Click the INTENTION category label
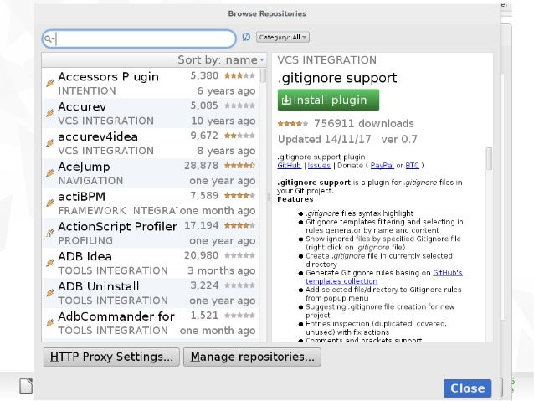 pos(87,91)
